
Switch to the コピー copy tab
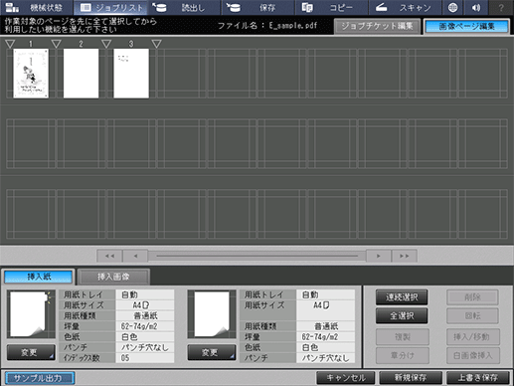(331, 7)
